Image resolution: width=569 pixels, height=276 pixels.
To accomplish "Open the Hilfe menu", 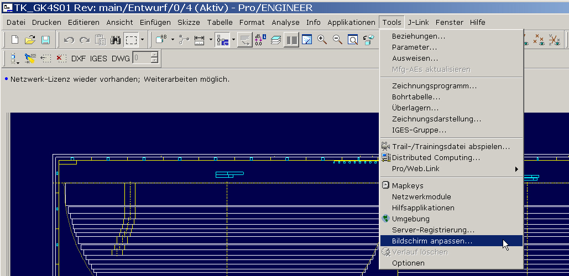I will pyautogui.click(x=478, y=23).
